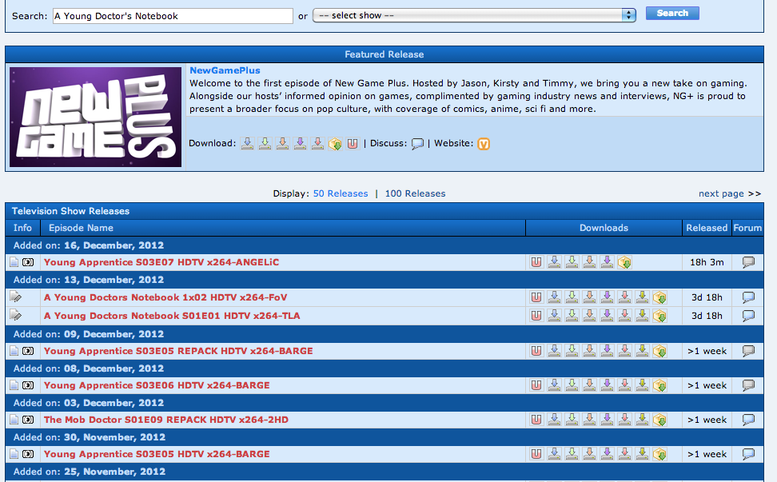
Task: Click the Television Show Releases heading
Action: (70, 211)
